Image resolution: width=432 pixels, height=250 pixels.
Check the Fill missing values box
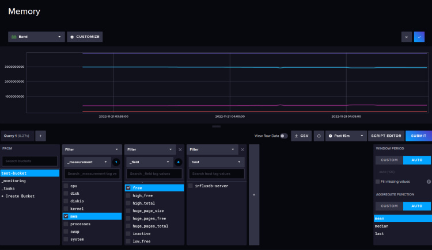click(377, 182)
